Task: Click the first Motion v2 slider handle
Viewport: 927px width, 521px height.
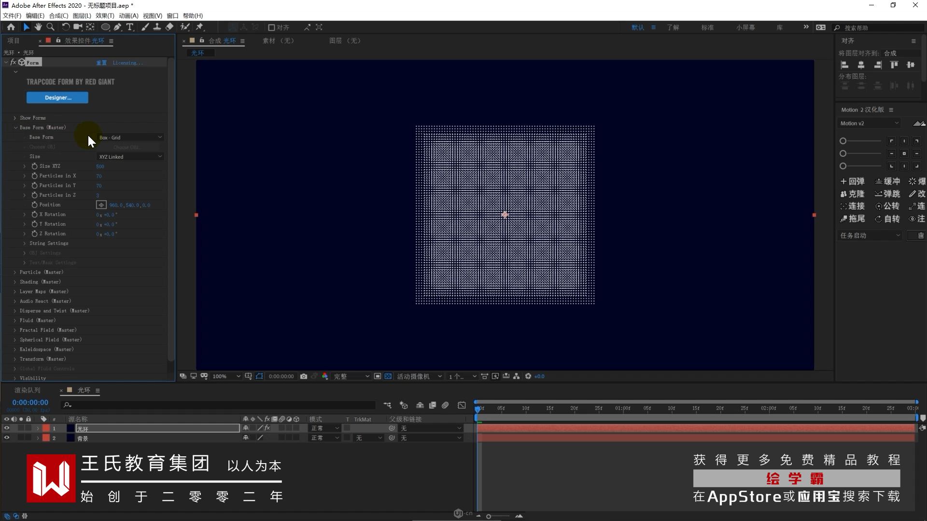Action: (843, 141)
